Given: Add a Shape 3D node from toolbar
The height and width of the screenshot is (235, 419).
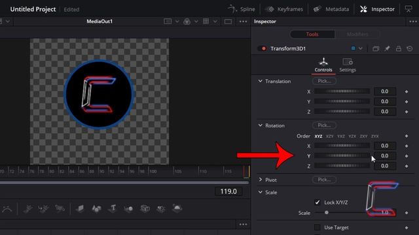Looking at the screenshot, I should click(96, 209).
